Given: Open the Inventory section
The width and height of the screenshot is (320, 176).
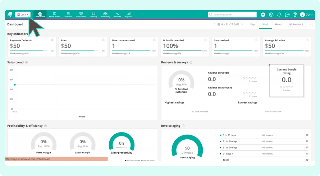Looking at the screenshot, I should [x=105, y=15].
